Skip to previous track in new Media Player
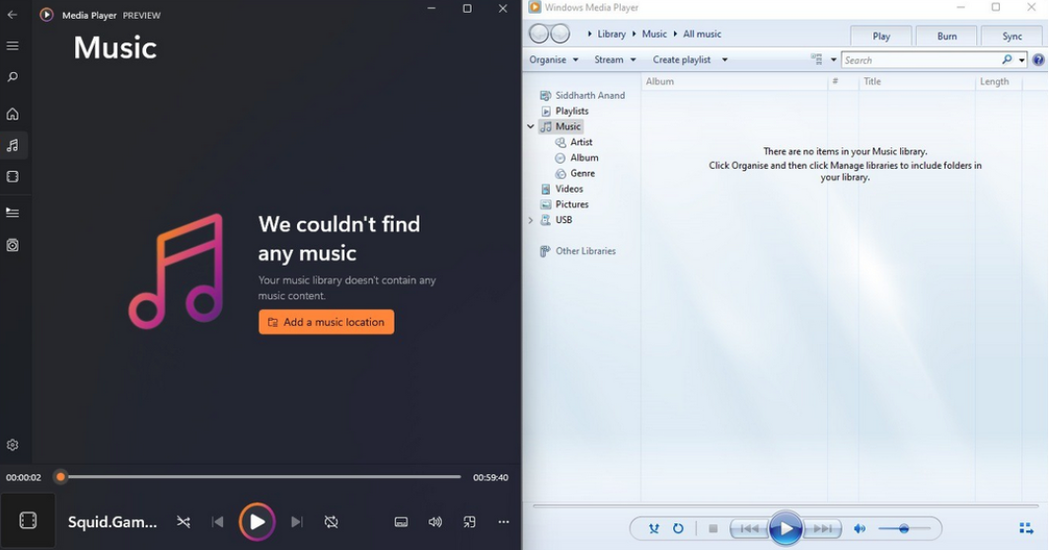Screen dimensions: 1053x550 pyautogui.click(x=217, y=521)
